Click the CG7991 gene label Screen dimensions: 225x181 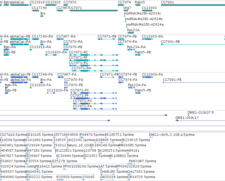click(x=167, y=2)
